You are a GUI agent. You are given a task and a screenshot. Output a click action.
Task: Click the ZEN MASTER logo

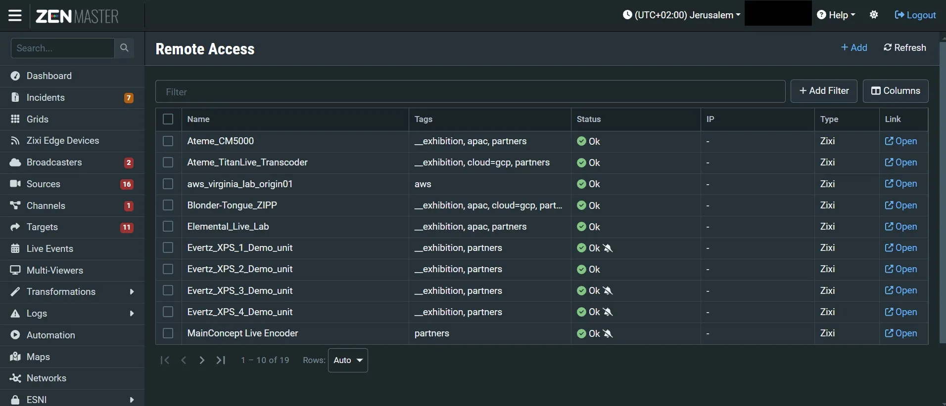tap(77, 16)
